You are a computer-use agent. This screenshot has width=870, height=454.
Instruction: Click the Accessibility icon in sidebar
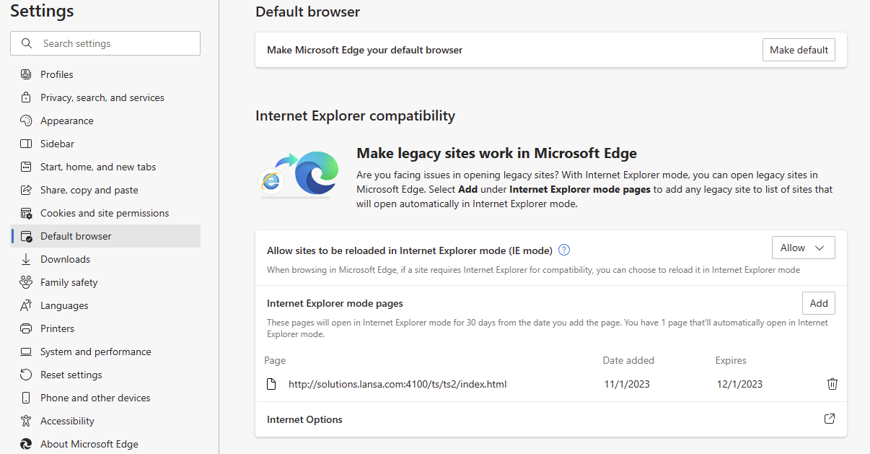pos(26,421)
